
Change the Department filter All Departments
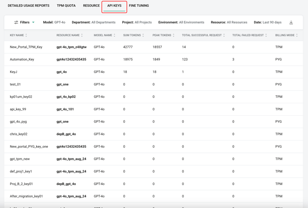coord(94,22)
